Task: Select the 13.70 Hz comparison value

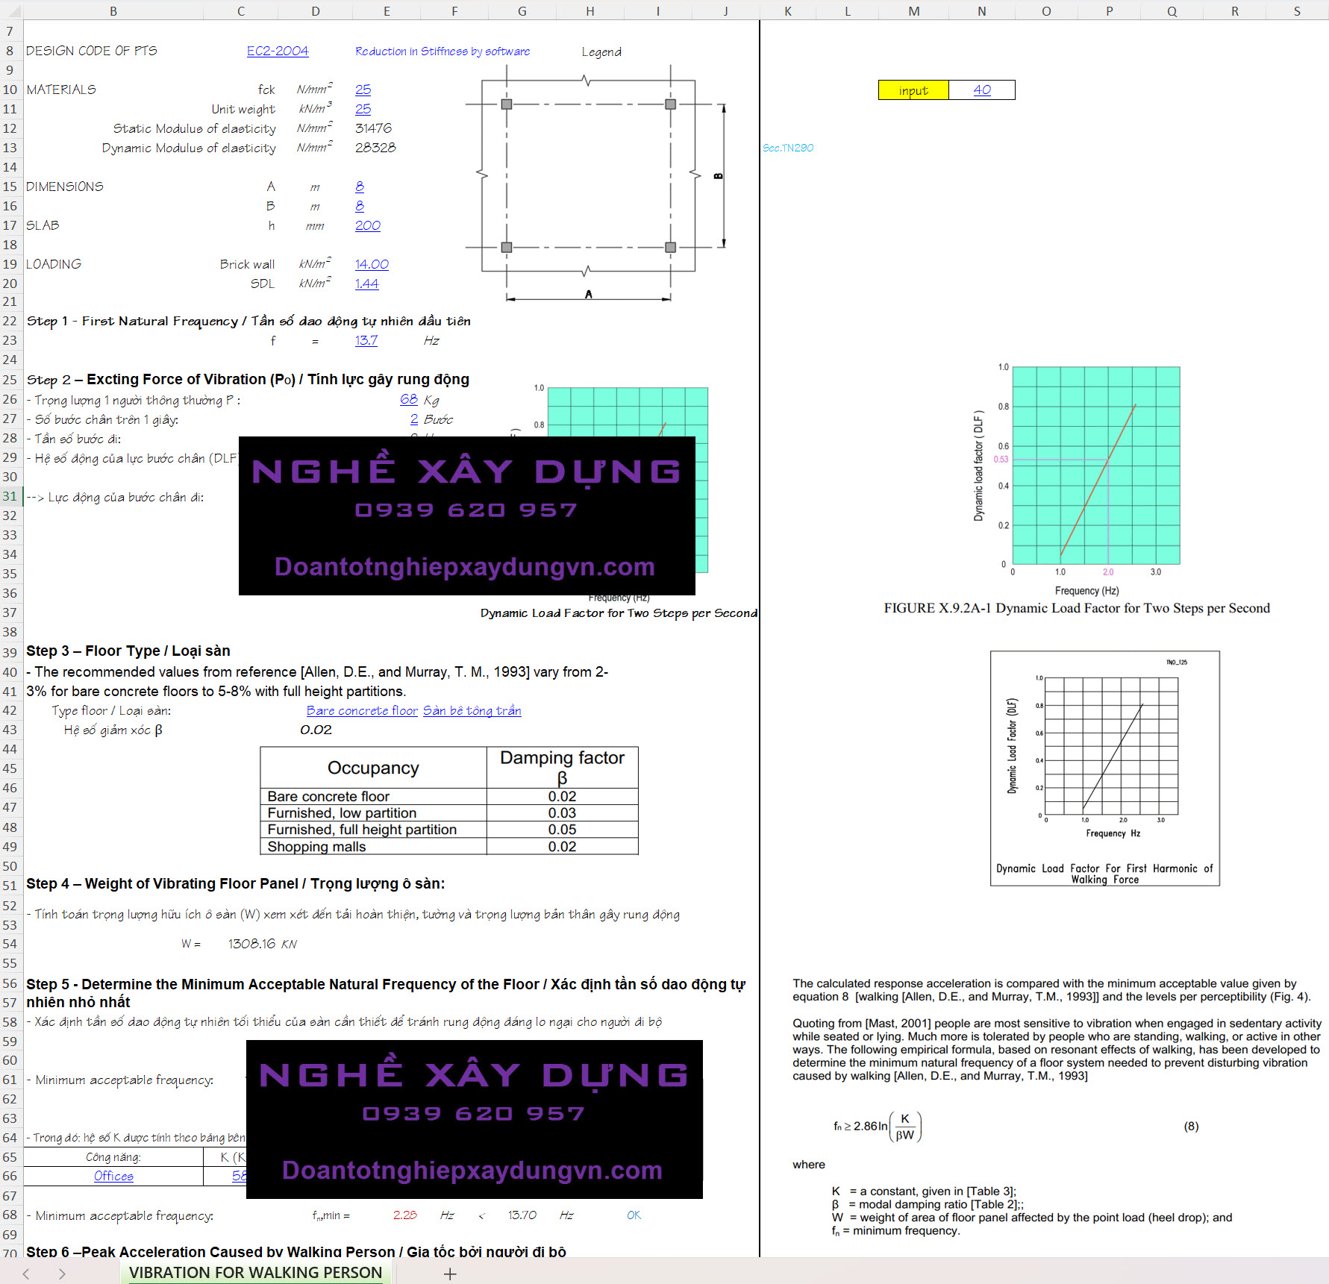Action: pyautogui.click(x=522, y=1215)
